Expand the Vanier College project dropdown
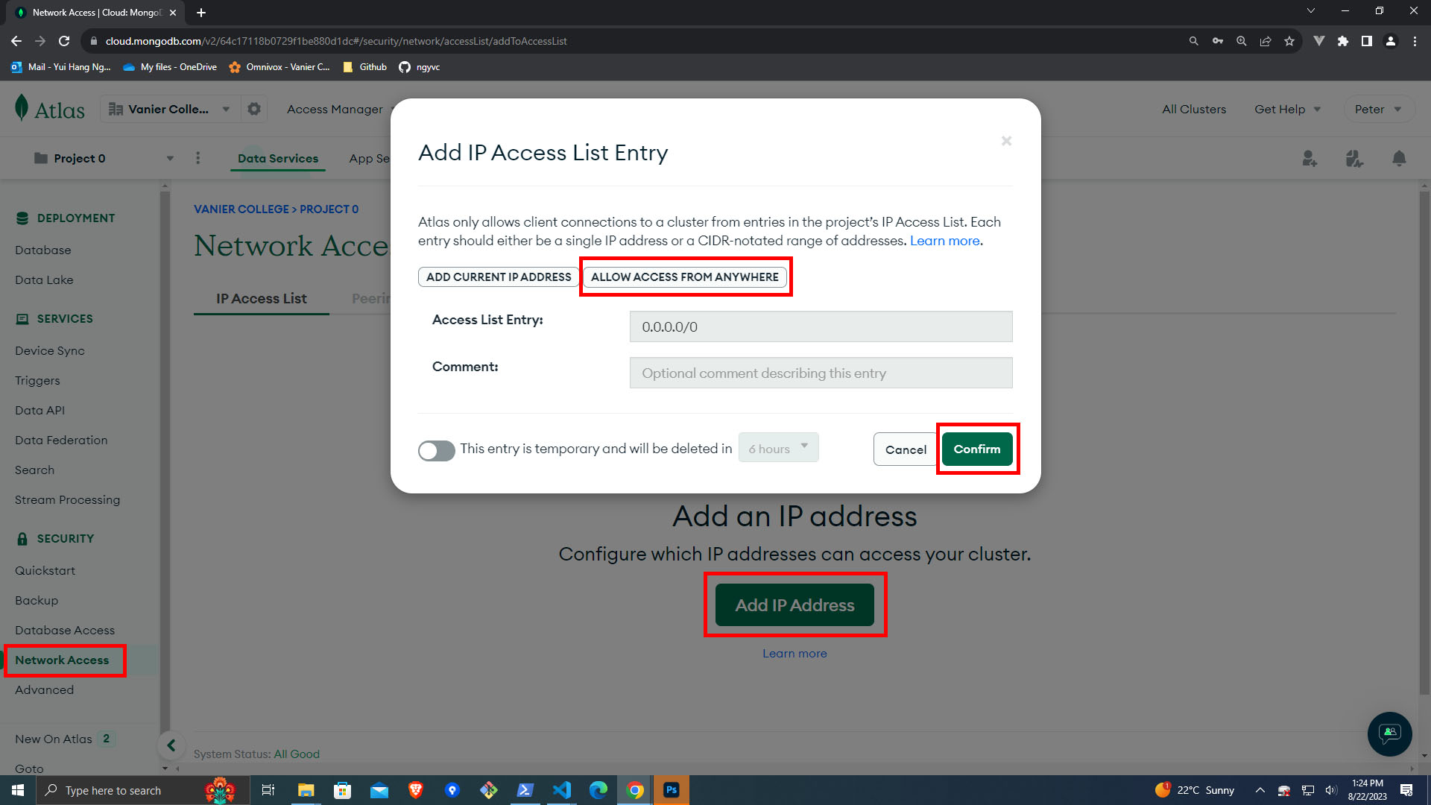Viewport: 1431px width, 805px height. point(224,109)
